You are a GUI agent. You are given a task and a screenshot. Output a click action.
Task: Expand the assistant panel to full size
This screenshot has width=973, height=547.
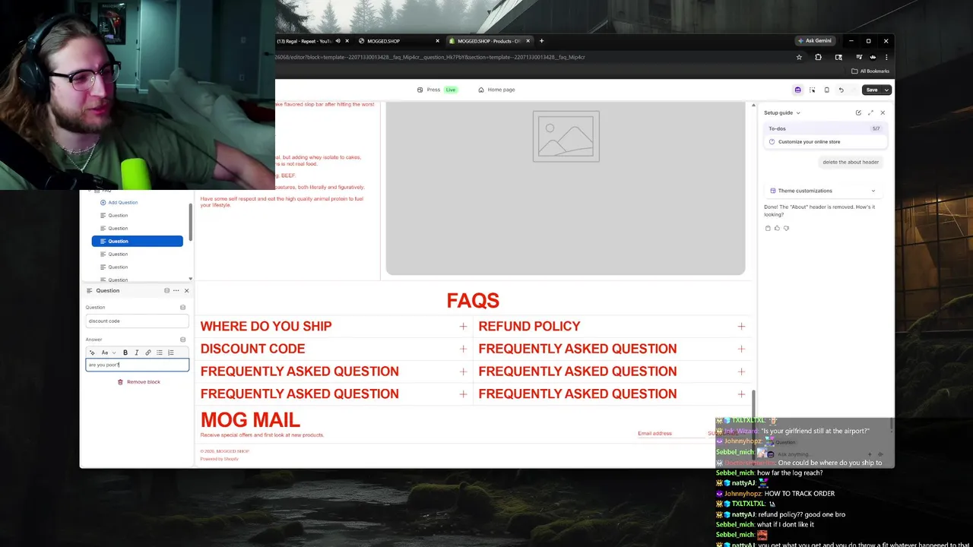click(870, 112)
